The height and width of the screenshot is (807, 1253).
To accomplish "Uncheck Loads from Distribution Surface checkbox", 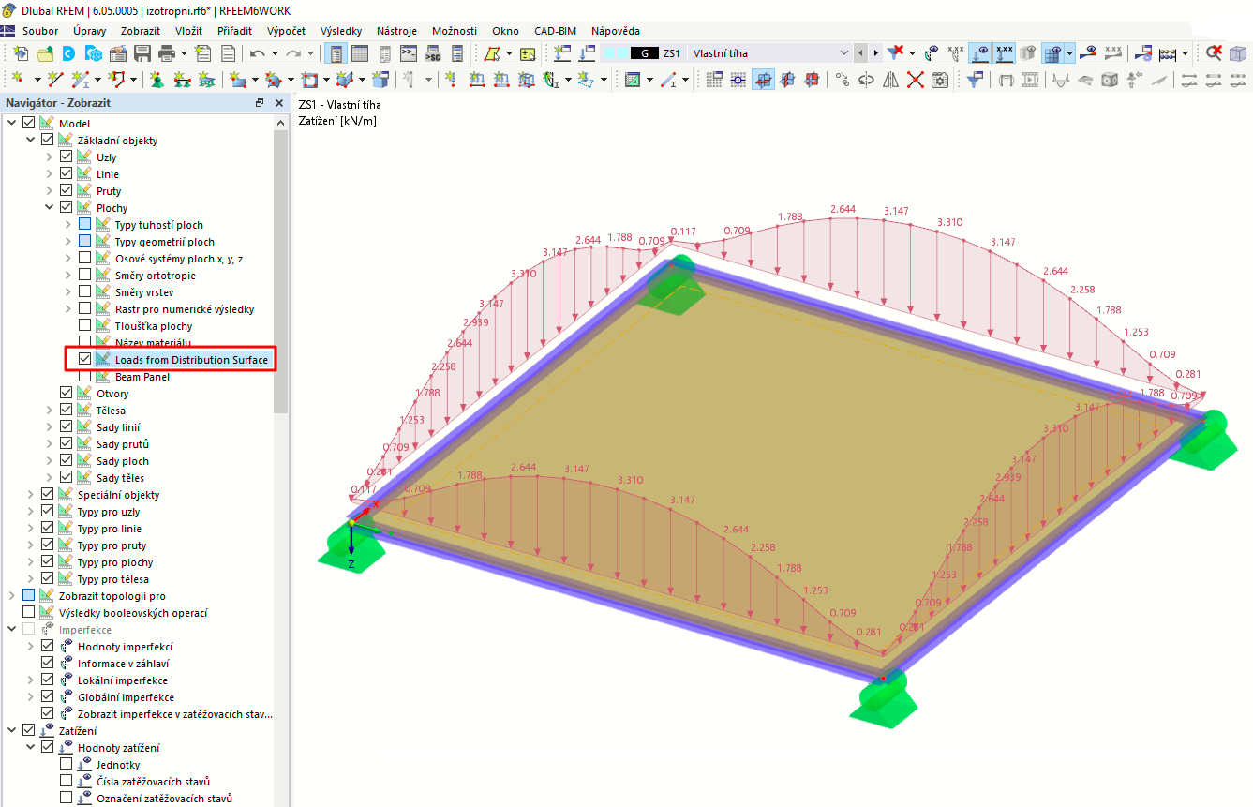I will click(x=85, y=359).
